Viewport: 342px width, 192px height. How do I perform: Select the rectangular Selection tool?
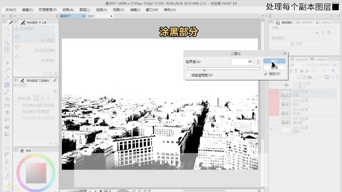click(7, 57)
